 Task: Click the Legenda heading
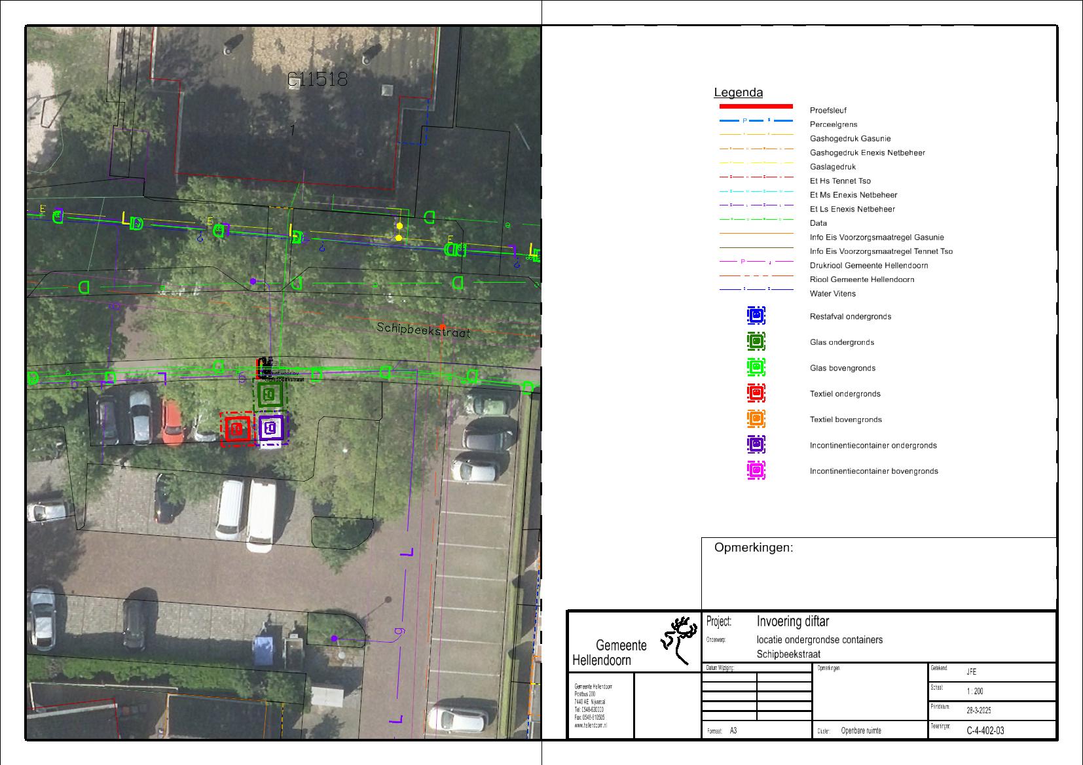click(x=738, y=93)
